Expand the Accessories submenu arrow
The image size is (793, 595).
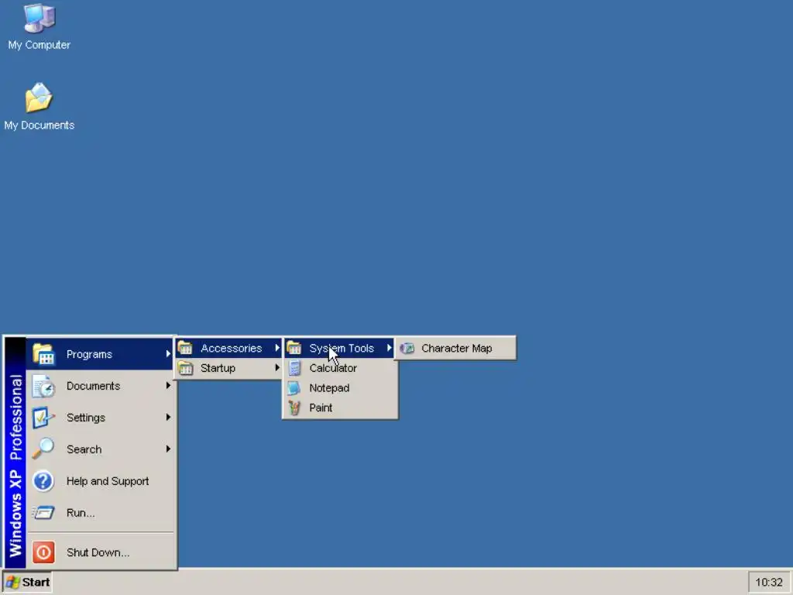coord(277,348)
